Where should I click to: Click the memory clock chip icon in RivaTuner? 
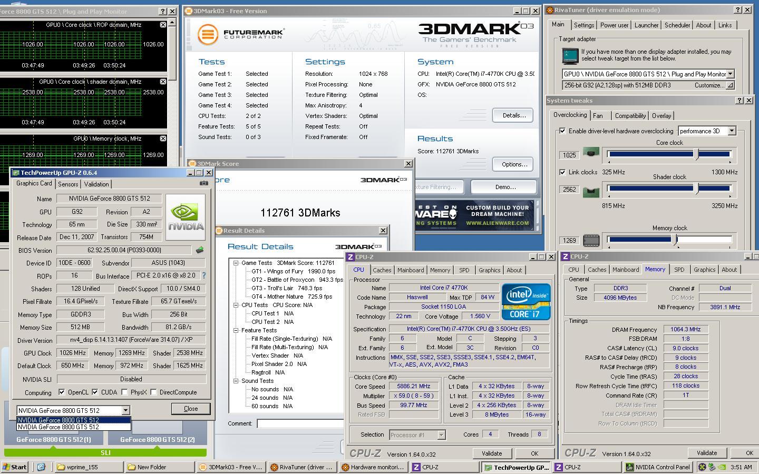click(591, 241)
